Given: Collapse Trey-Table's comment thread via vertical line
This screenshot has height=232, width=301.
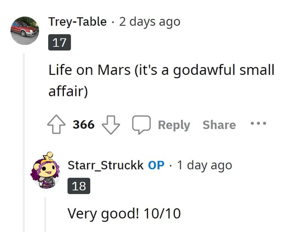Looking at the screenshot, I should click(x=25, y=143).
